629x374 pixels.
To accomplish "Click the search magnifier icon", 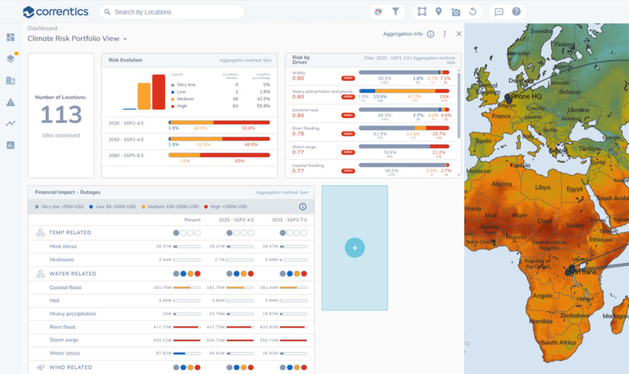I will (107, 12).
